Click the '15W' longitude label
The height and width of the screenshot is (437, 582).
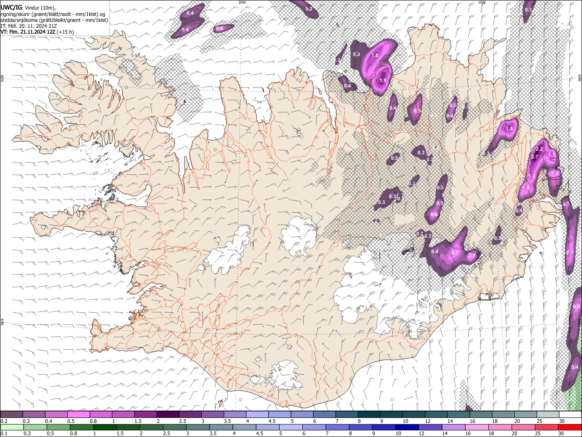click(481, 2)
